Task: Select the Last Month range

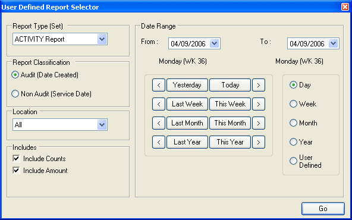Action: point(187,123)
